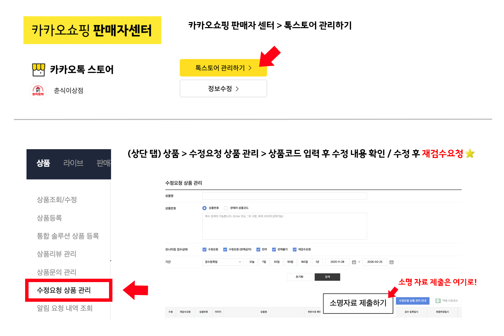Select the 오늘 period button
504x336 pixels.
coord(252,262)
